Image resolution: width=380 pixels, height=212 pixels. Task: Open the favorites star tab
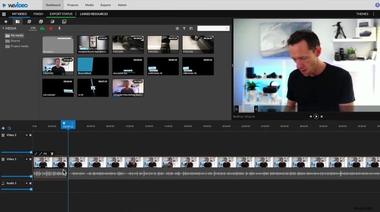[6, 22]
